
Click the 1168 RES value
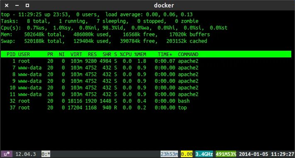91,108
